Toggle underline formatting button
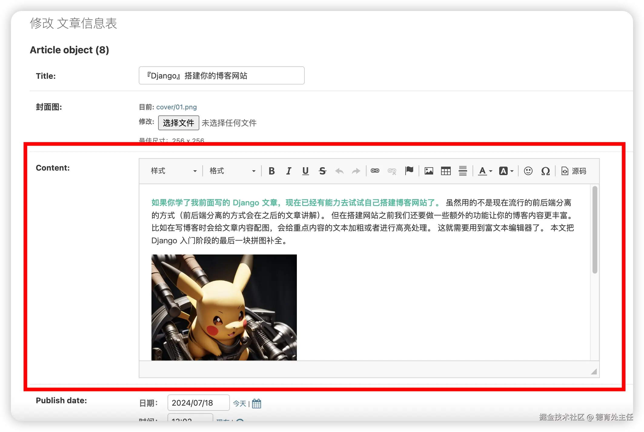This screenshot has width=644, height=432. (305, 171)
